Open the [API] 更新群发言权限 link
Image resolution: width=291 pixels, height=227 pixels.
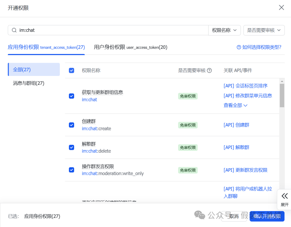click(245, 170)
